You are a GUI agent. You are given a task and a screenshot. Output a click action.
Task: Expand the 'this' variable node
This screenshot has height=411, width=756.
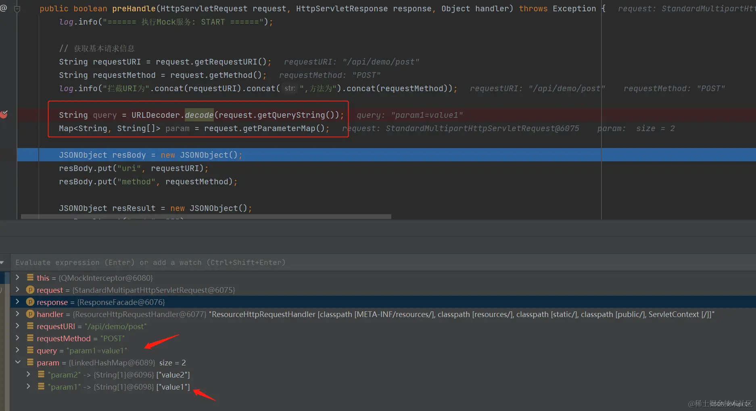click(17, 277)
